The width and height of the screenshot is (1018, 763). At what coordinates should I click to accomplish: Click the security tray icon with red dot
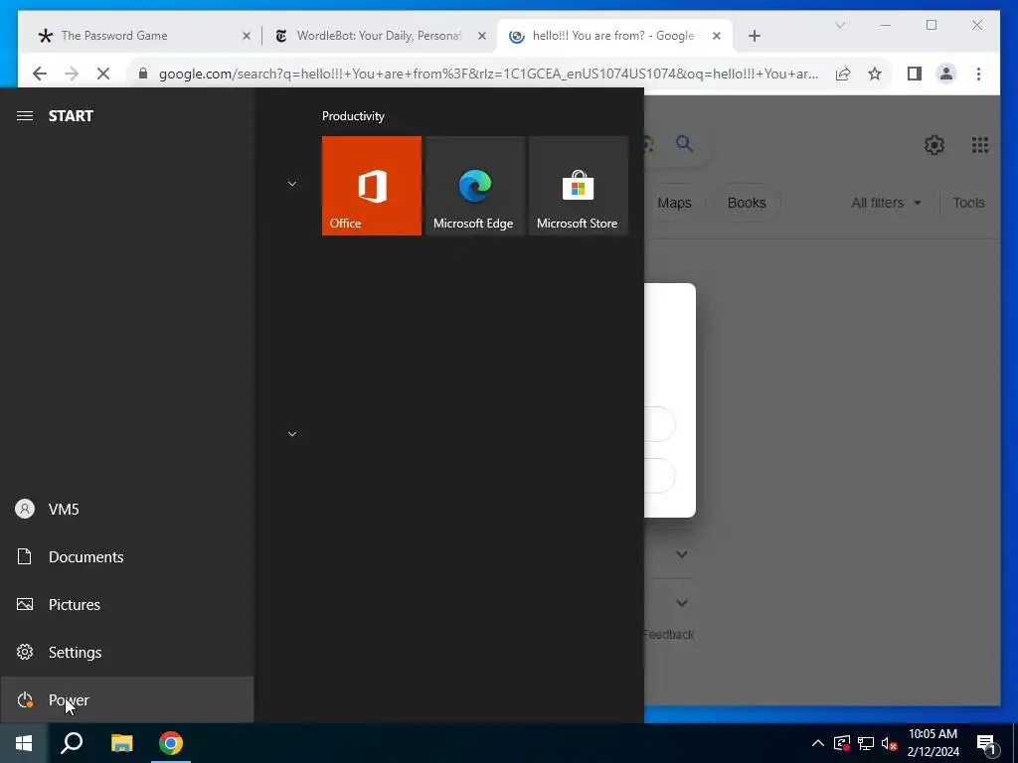[842, 743]
